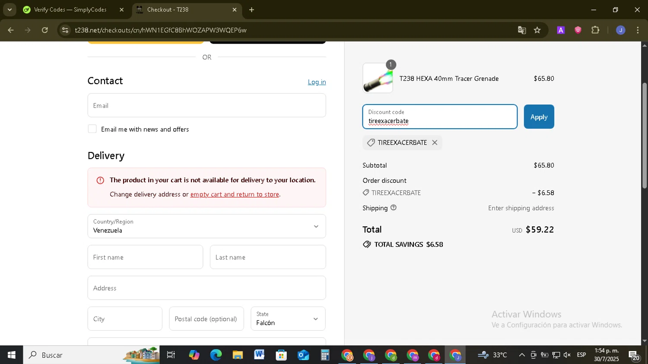
Task: Click the Apply discount button
Action: 539,117
